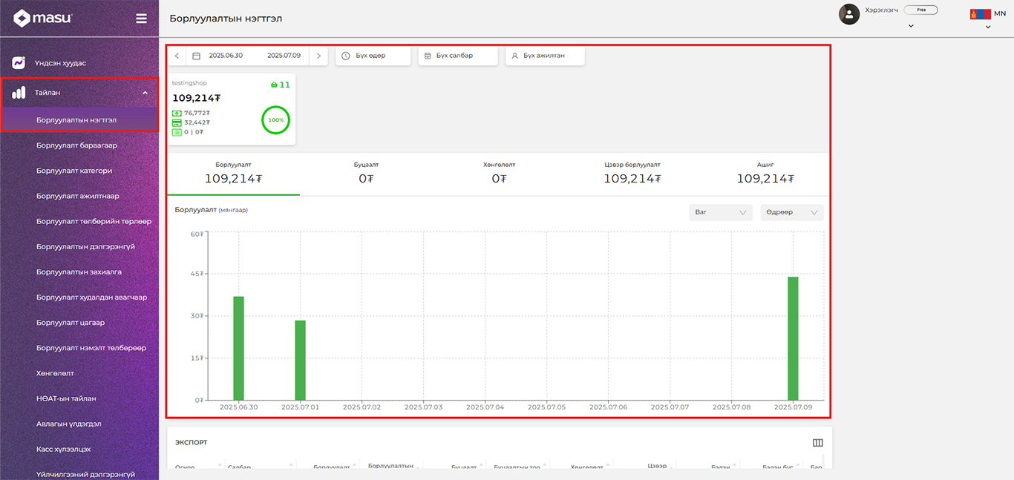Go to previous date range arrow
This screenshot has height=480, width=1014.
tap(177, 56)
